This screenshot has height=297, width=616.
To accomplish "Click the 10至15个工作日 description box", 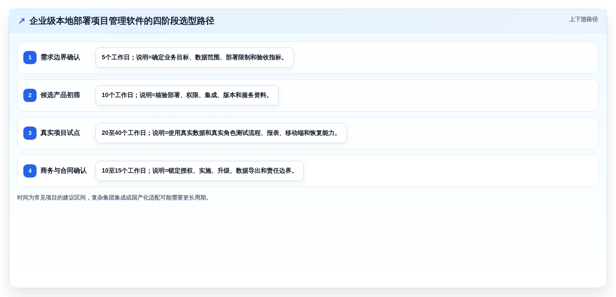I will pos(199,171).
